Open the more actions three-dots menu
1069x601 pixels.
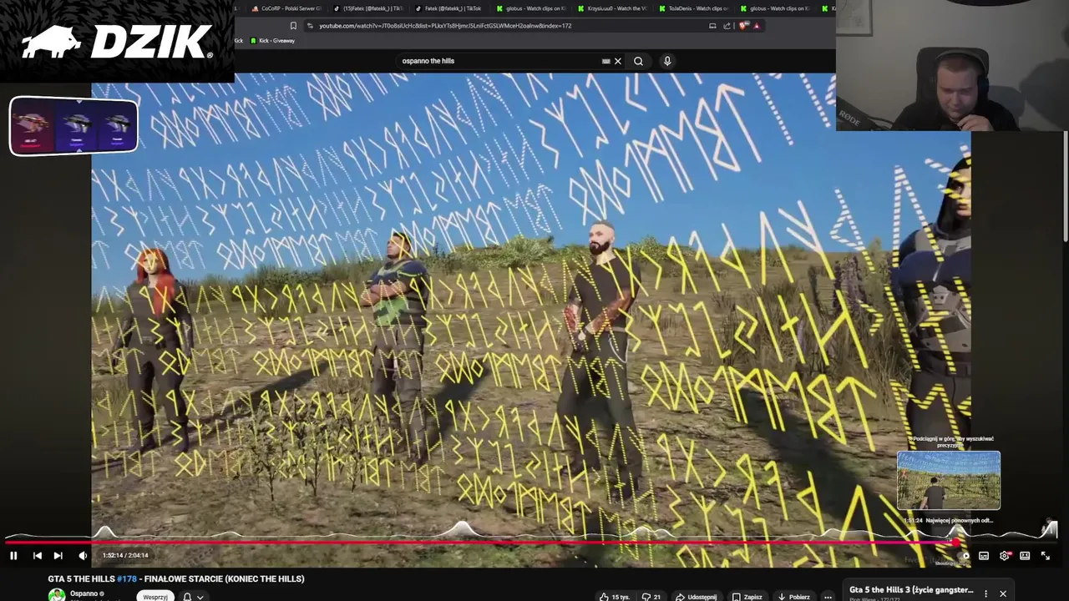click(x=828, y=597)
